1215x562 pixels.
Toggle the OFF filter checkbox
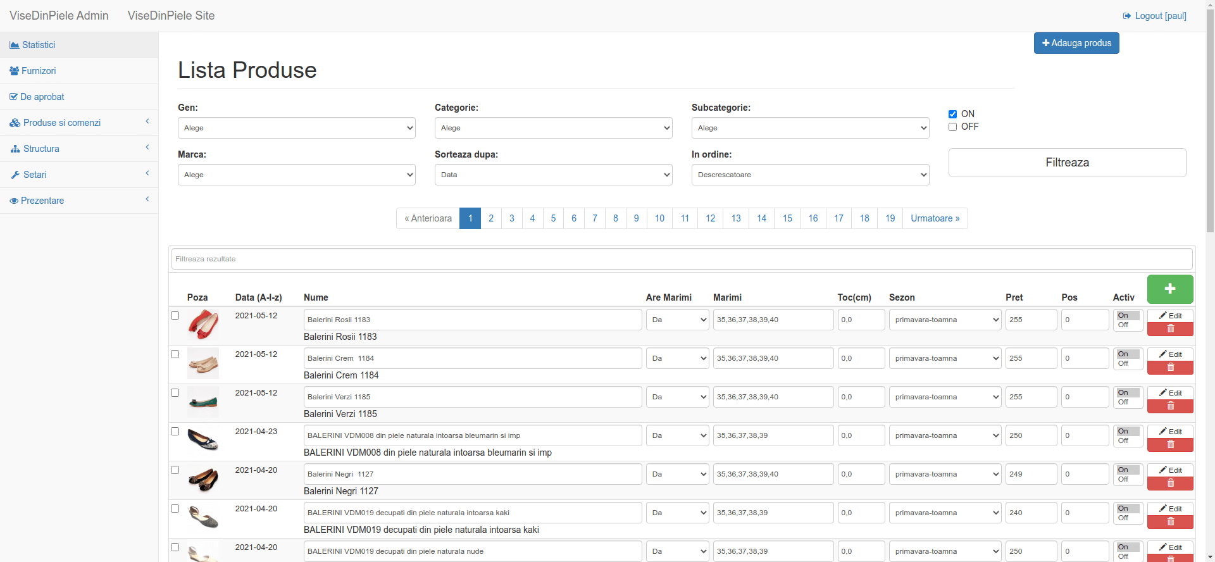952,127
